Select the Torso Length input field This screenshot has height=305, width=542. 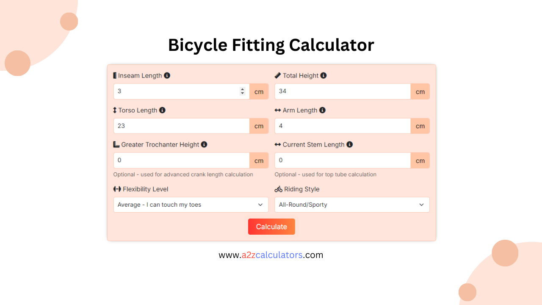coord(181,126)
